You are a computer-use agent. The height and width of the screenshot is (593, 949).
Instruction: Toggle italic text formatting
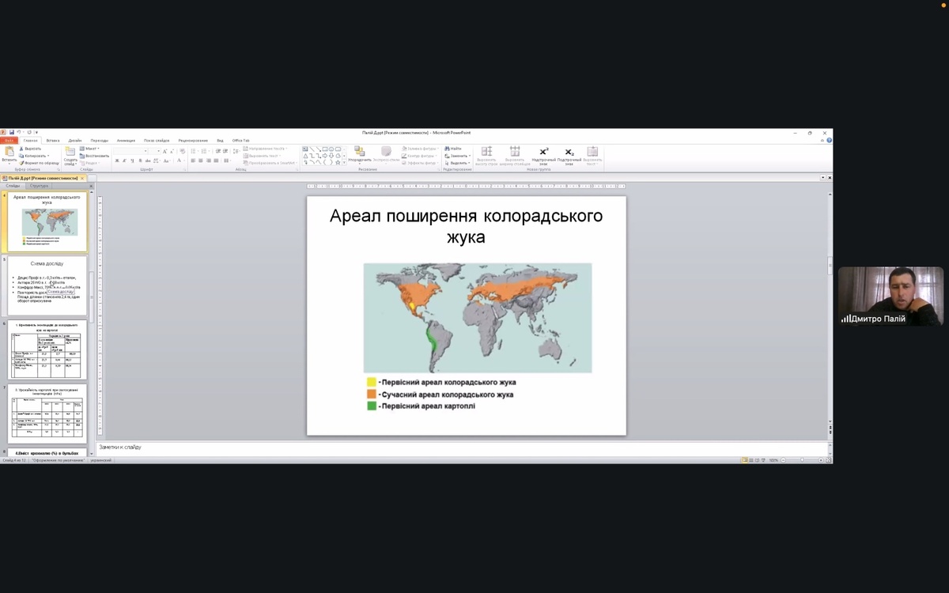point(124,161)
